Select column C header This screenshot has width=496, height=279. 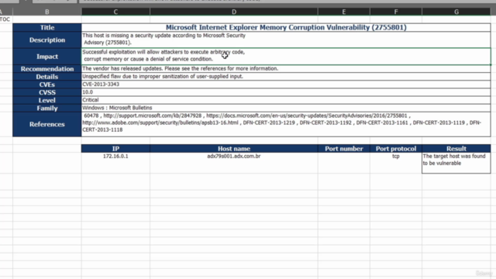[115, 12]
